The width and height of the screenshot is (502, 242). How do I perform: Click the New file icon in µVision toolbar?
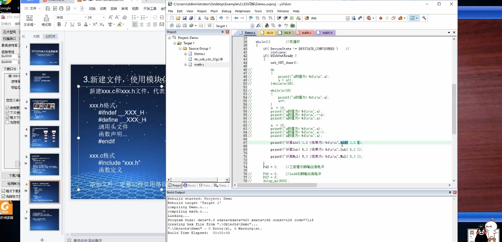point(172,18)
